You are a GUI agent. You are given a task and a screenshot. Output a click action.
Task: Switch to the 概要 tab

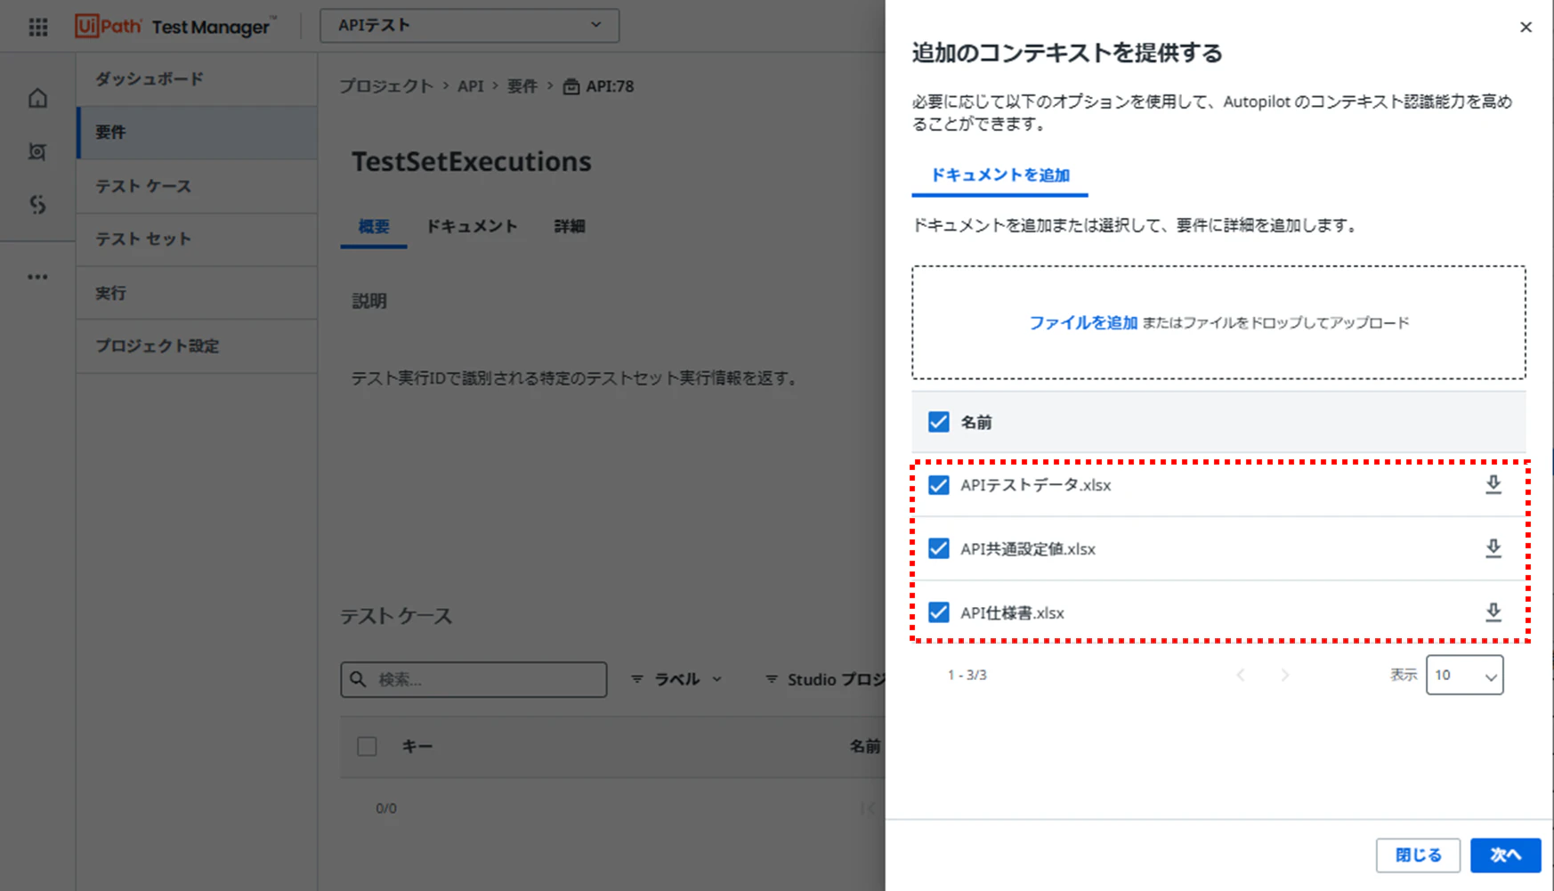click(x=374, y=226)
